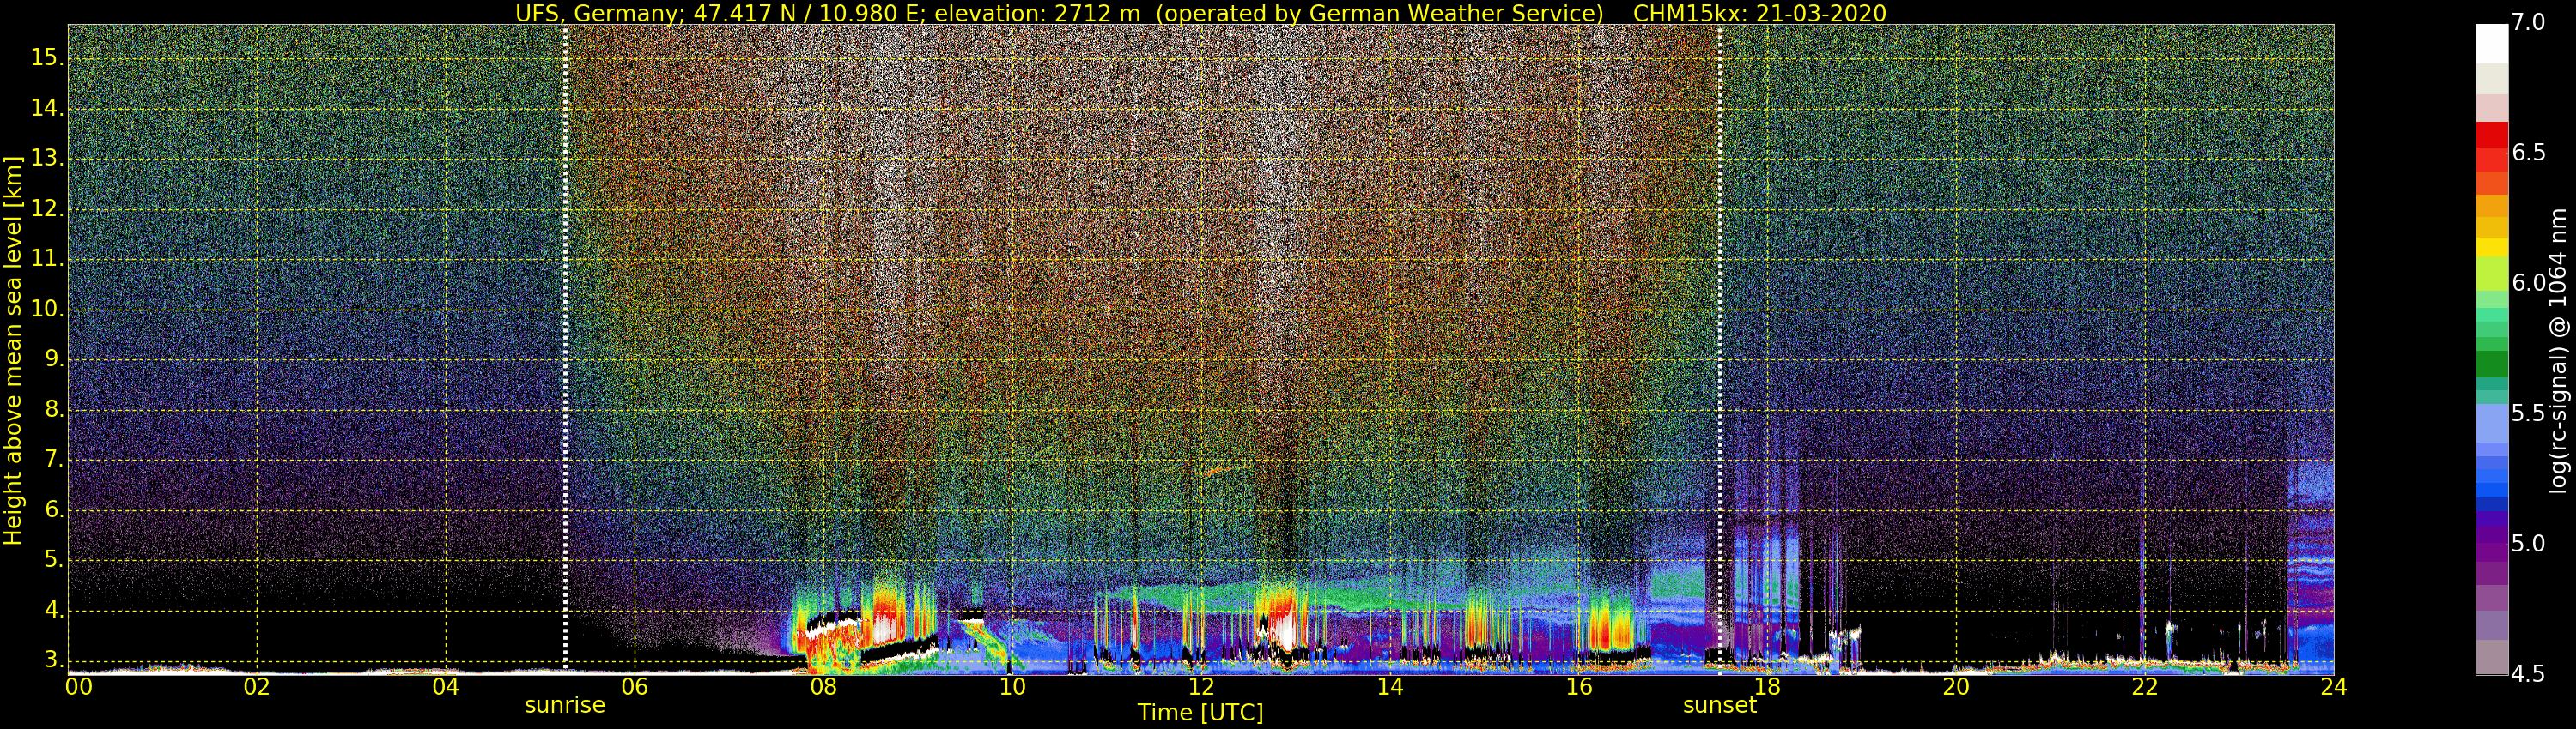
Task: Click the time-axis tick label '04'
Action: pos(446,687)
